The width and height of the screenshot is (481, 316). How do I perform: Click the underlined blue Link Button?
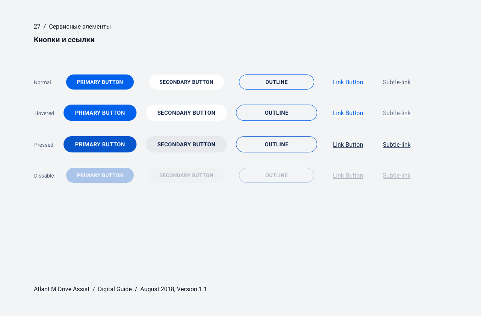coord(348,113)
